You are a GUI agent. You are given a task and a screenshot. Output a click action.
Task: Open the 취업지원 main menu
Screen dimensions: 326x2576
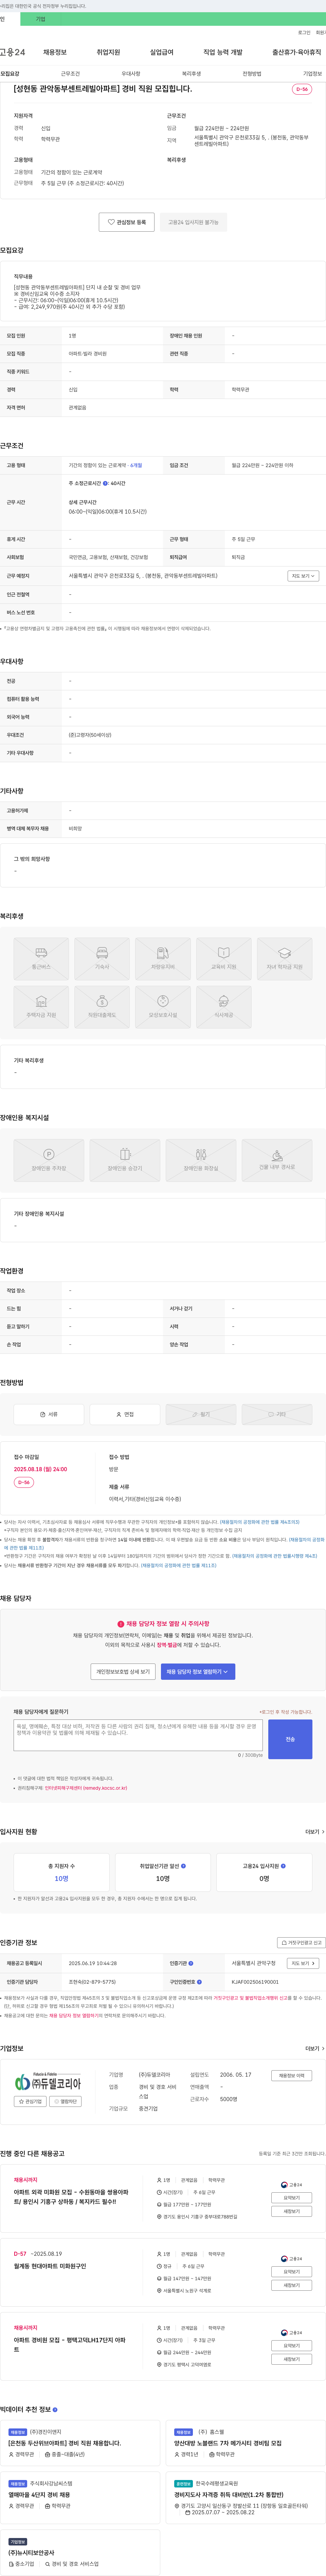coord(108,52)
